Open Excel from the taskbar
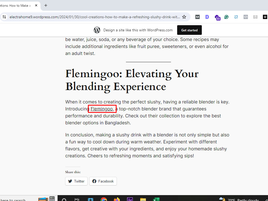Viewport: 268px width, 201px height. [x=156, y=199]
